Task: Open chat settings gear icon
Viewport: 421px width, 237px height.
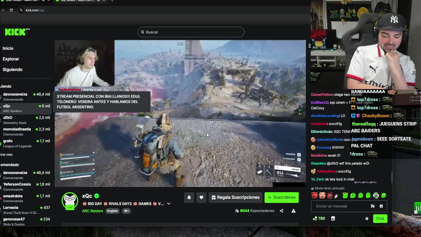Action: pos(367,219)
